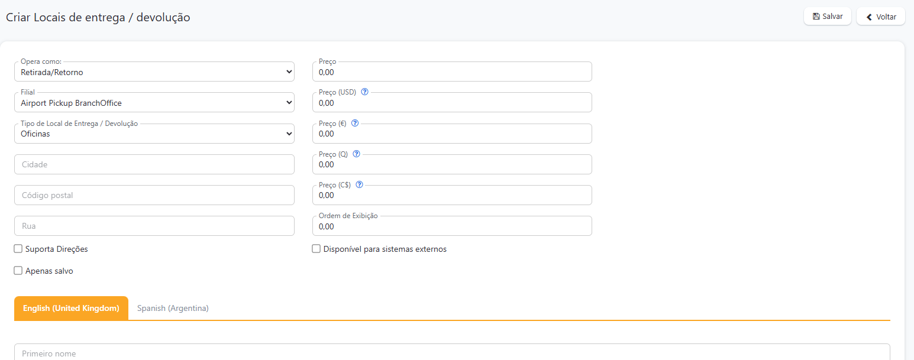Check Disponível para sistemas externos
Viewport: 914px width, 360px height.
pyautogui.click(x=316, y=249)
